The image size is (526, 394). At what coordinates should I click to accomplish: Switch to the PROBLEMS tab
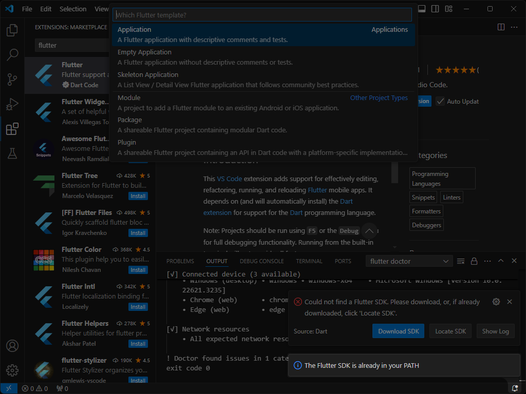click(x=180, y=261)
